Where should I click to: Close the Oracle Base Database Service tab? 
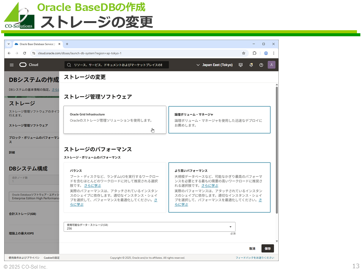(59, 44)
